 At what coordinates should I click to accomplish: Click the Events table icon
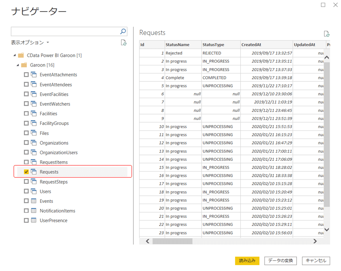[34, 201]
